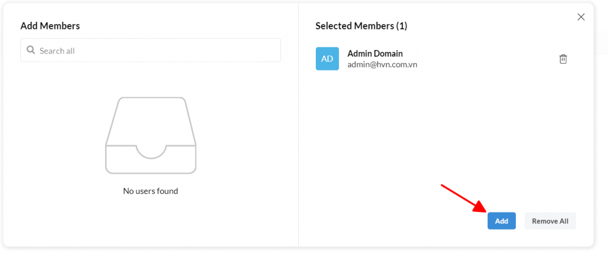
Task: Click the admin@hvn.com.vn email text
Action: [x=382, y=65]
